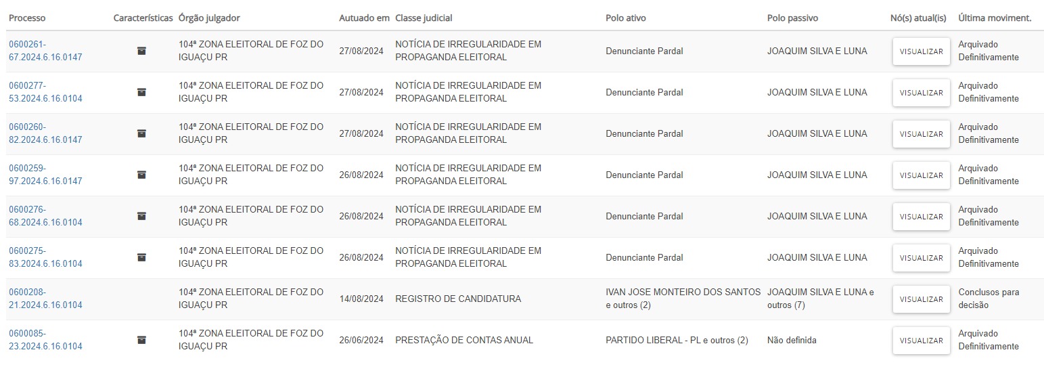
Task: Click the Processo column header
Action: point(27,18)
